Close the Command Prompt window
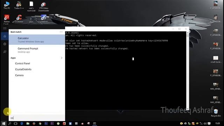The image size is (224, 126). pyautogui.click(x=186, y=29)
